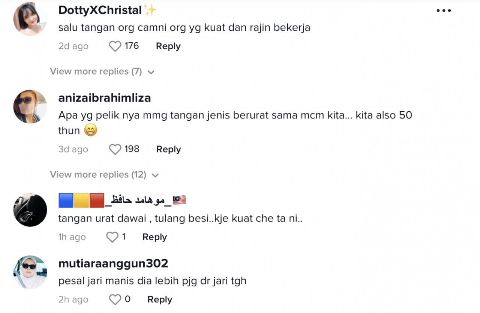This screenshot has width=480, height=313.
Task: Reply to anizaibrahimliza's comment
Action: pos(168,149)
